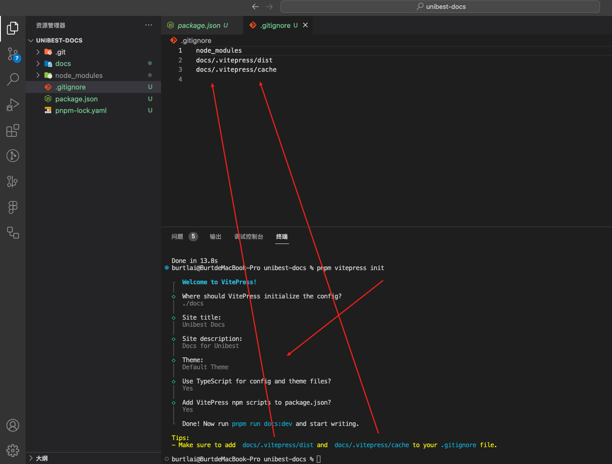This screenshot has height=464, width=612.
Task: Click editor line docs/.vitepress/dist
Action: [x=234, y=60]
